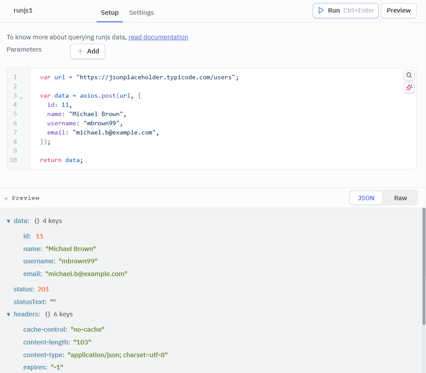Open the code search tool
The height and width of the screenshot is (373, 426).
coord(409,75)
